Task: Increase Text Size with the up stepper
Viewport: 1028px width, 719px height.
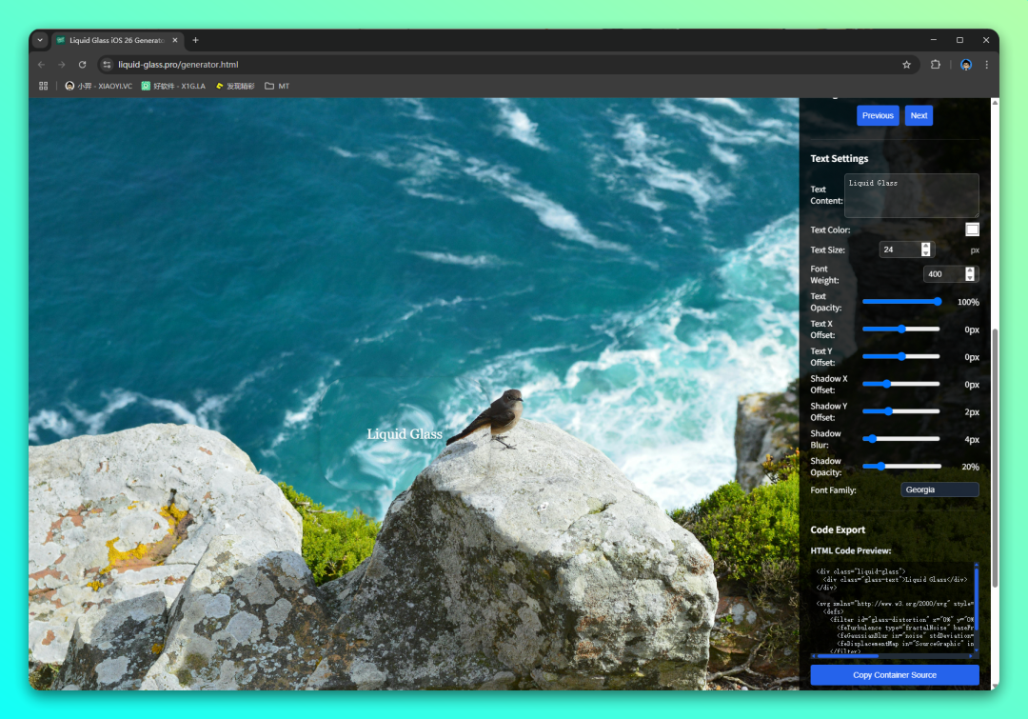Action: pyautogui.click(x=926, y=246)
